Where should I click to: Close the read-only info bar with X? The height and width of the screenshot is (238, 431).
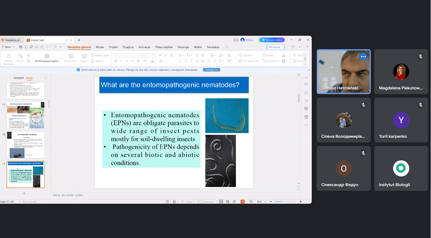pyautogui.click(x=309, y=70)
